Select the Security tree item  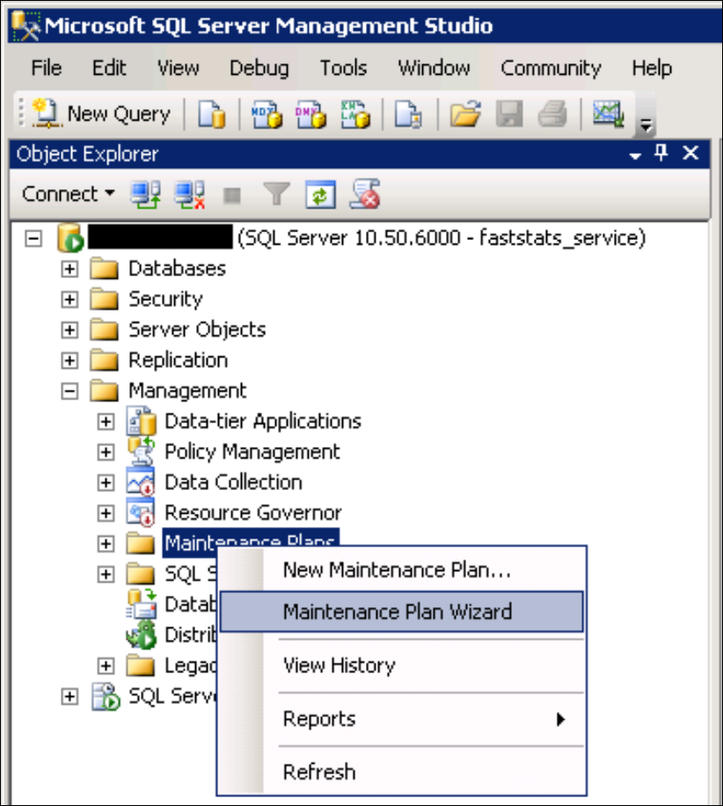coord(165,299)
